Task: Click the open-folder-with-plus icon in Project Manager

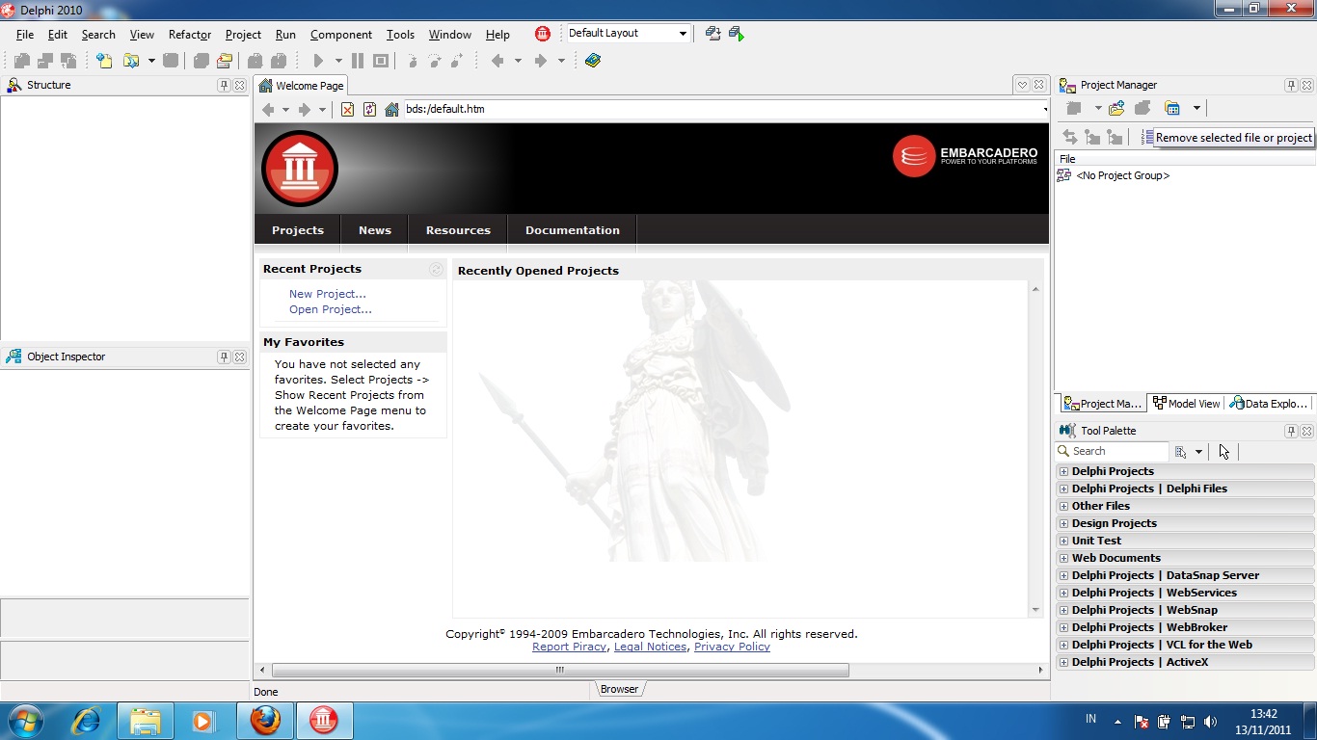Action: 1117,108
